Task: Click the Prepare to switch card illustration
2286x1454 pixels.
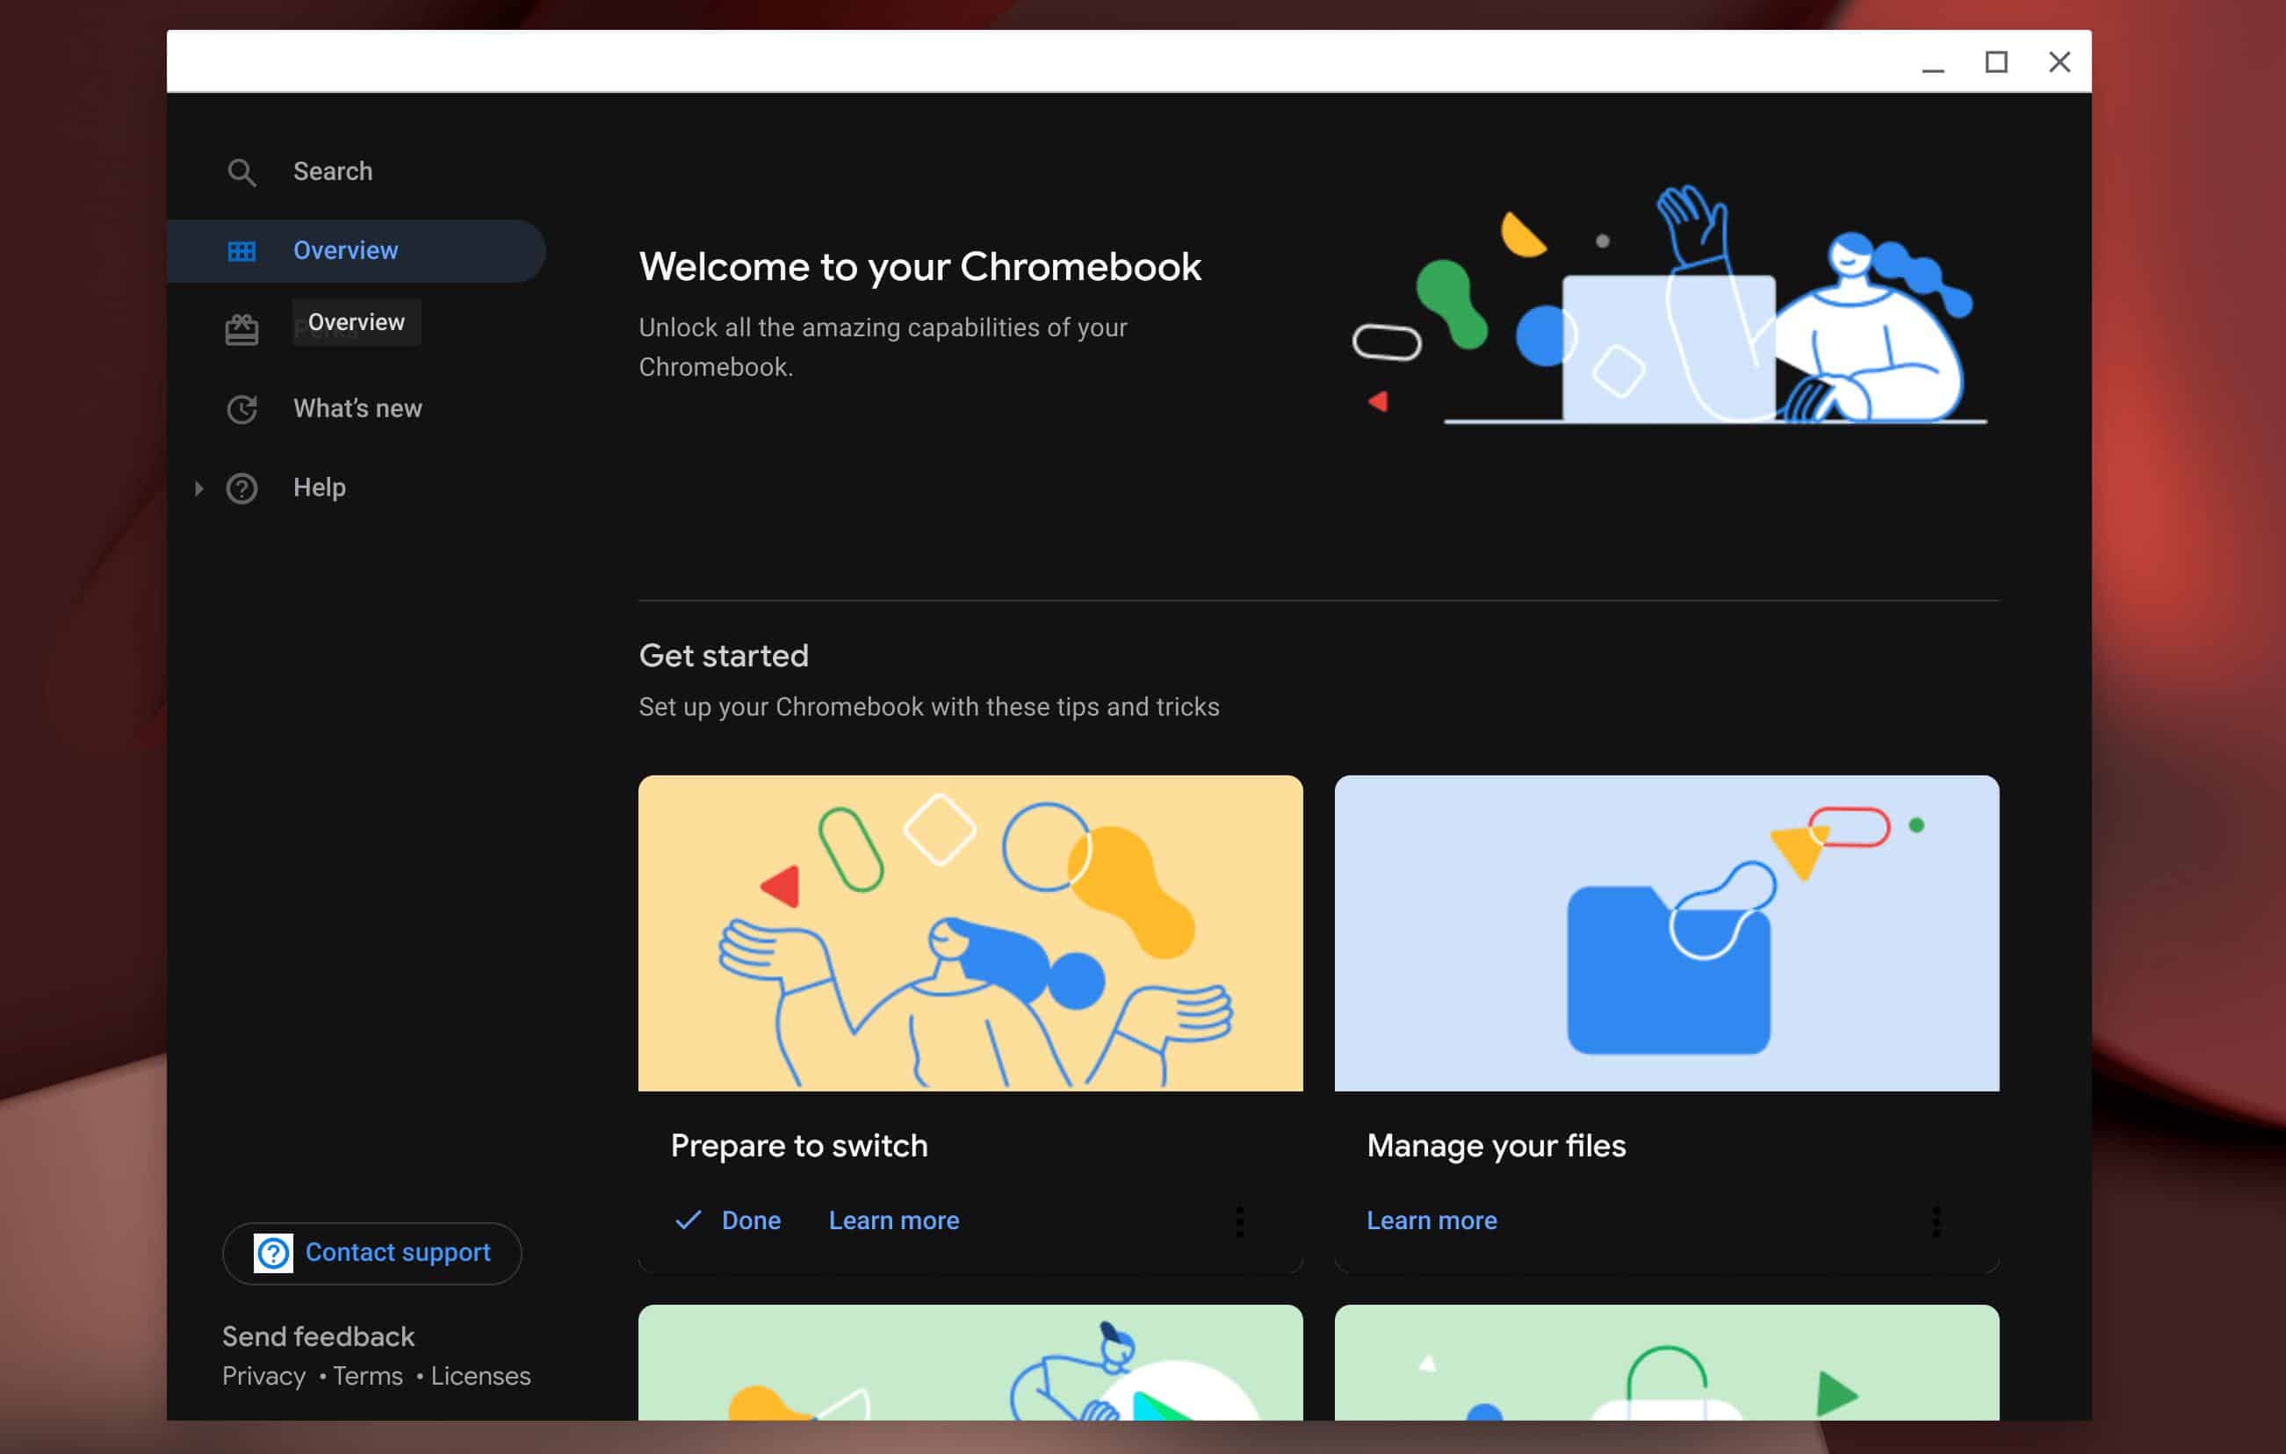Action: 970,933
